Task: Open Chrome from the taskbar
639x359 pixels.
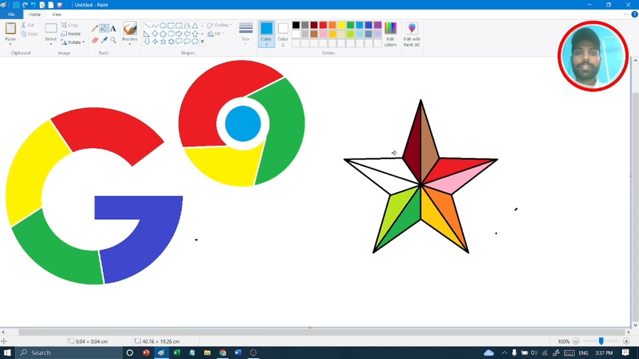Action: coord(223,353)
